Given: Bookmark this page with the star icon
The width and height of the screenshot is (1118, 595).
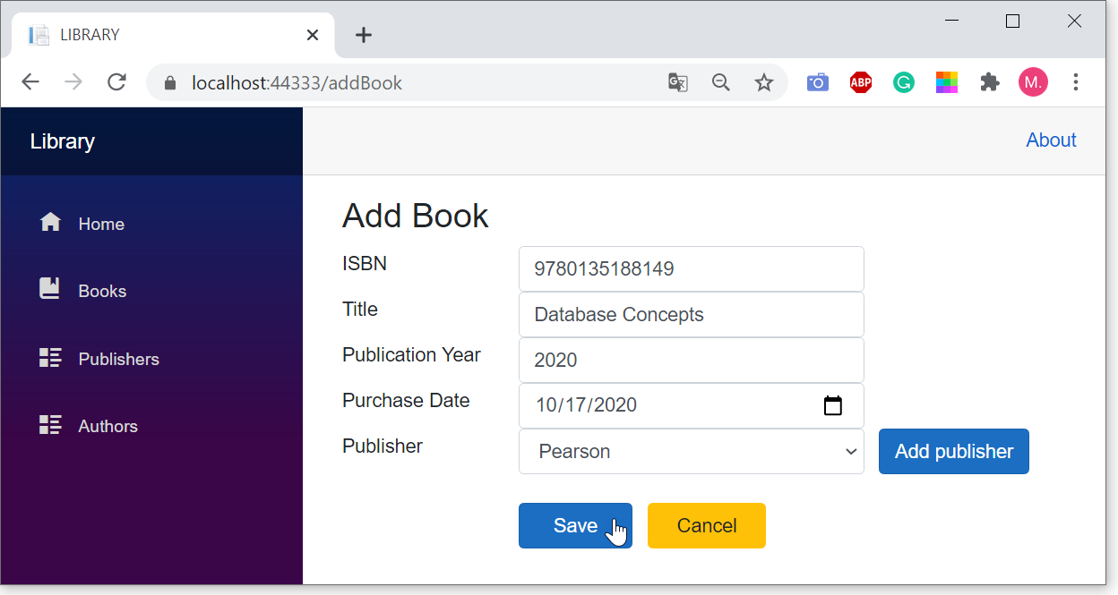Looking at the screenshot, I should [x=764, y=82].
